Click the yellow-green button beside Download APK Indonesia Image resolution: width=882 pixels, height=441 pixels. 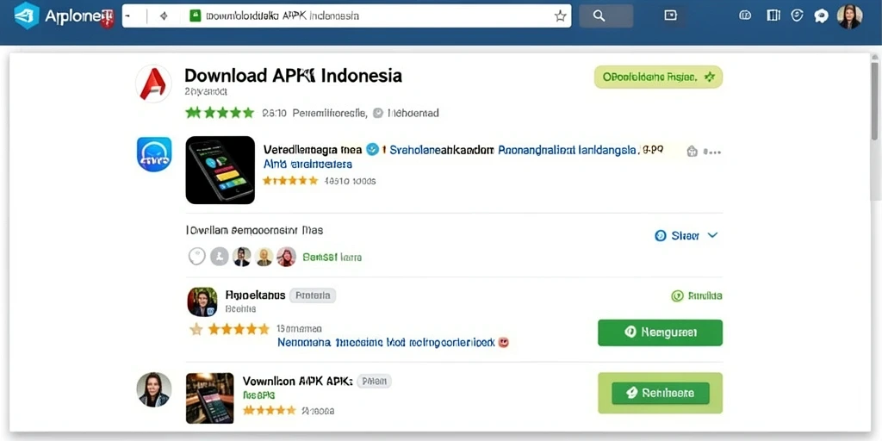pos(658,77)
